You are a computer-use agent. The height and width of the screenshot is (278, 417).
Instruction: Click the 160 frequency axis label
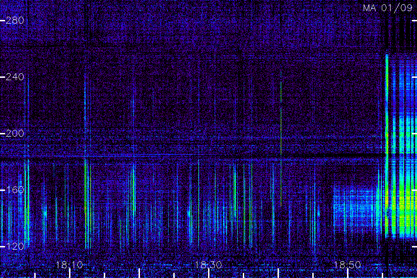click(15, 190)
